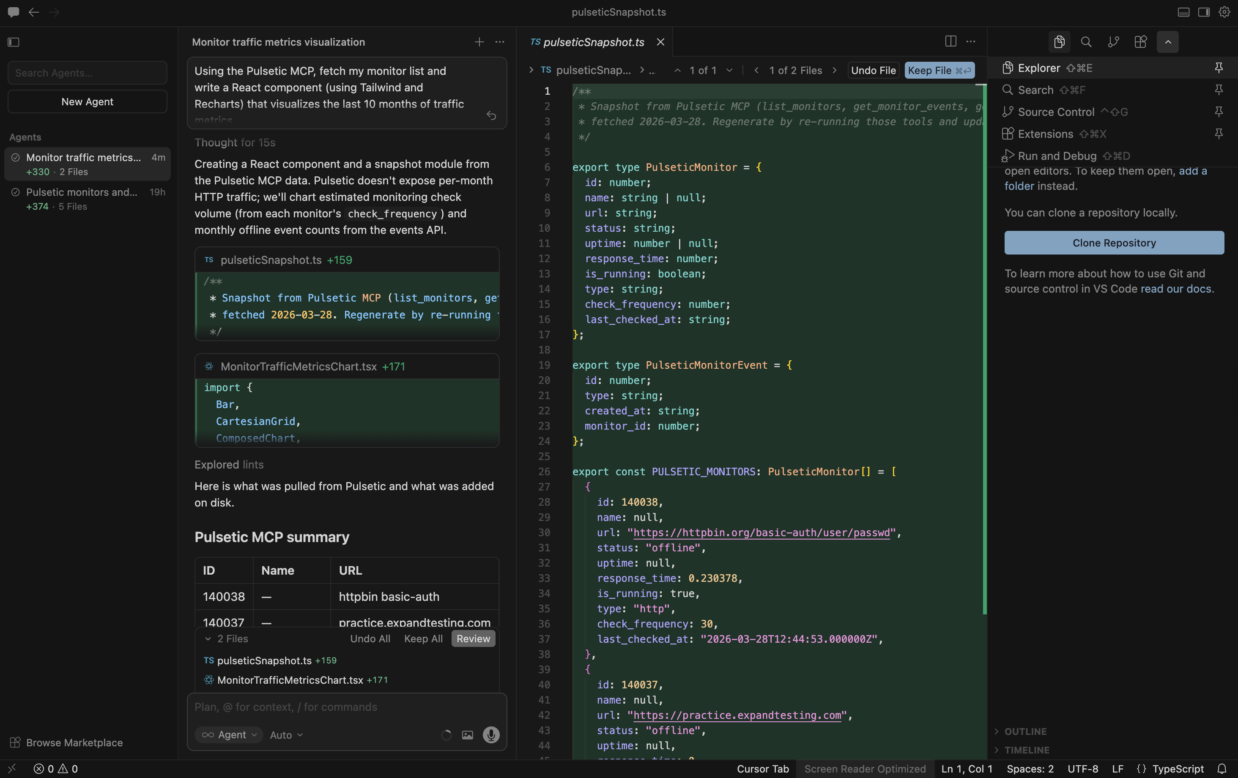Image resolution: width=1238 pixels, height=778 pixels.
Task: Click the Clone Repository button
Action: (x=1114, y=243)
